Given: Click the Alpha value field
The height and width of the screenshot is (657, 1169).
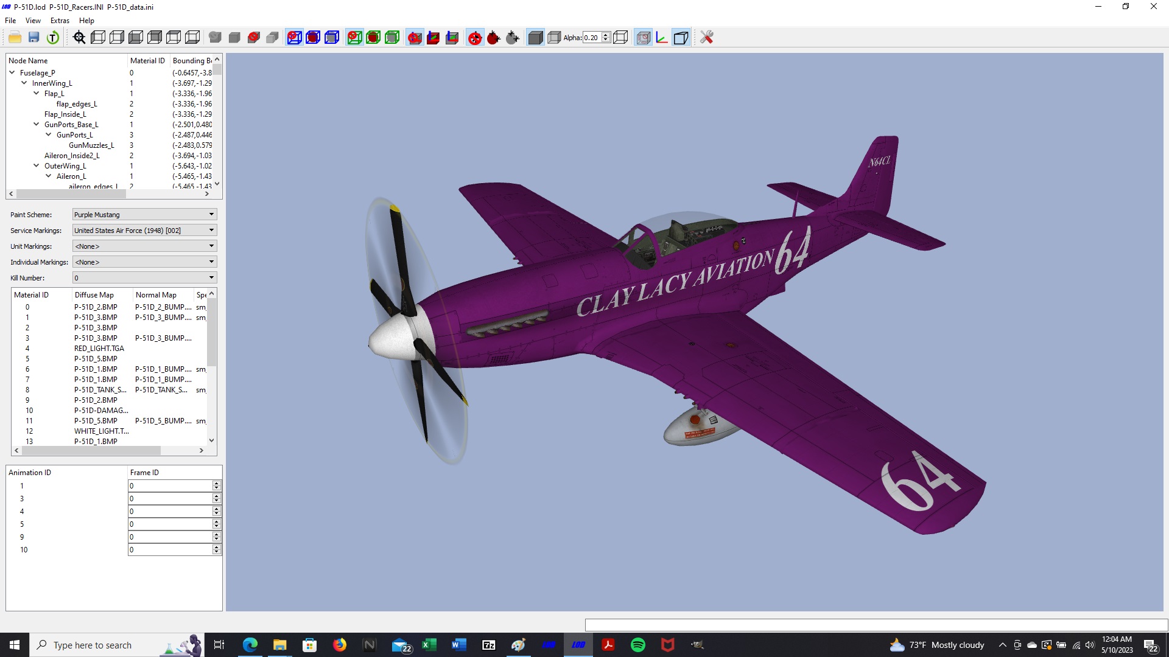Looking at the screenshot, I should pos(592,38).
